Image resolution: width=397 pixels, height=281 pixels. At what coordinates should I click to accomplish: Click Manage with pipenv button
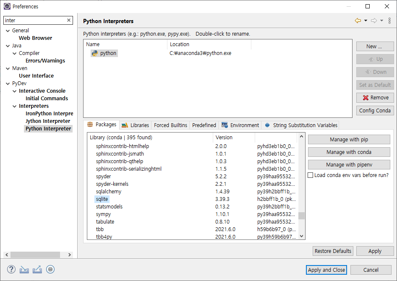click(x=349, y=165)
